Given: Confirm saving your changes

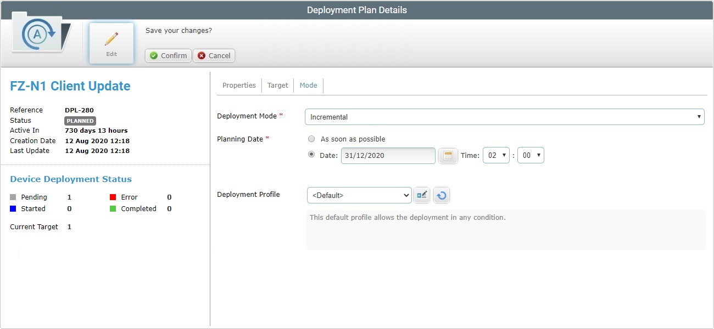Looking at the screenshot, I should [x=168, y=55].
